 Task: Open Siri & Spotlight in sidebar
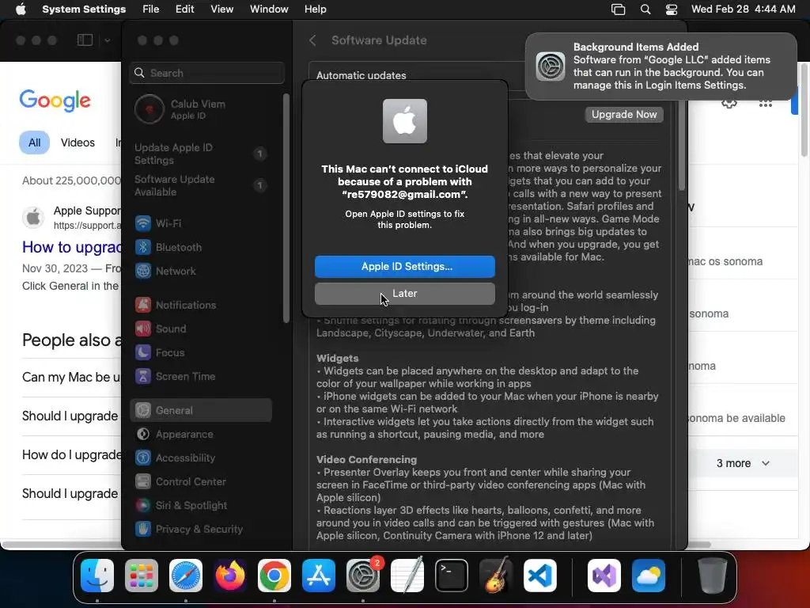coord(201,506)
